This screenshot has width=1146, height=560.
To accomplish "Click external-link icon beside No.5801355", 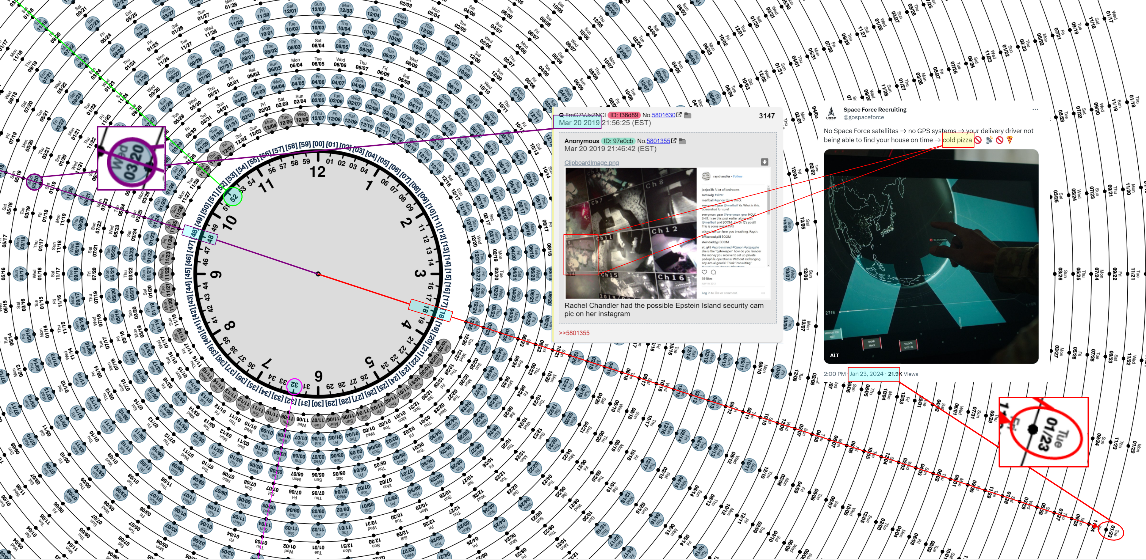I will [673, 141].
